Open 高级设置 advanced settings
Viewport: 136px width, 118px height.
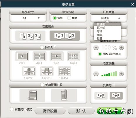50,111
